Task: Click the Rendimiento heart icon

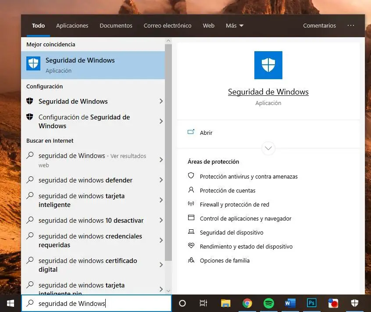Action: tap(191, 245)
